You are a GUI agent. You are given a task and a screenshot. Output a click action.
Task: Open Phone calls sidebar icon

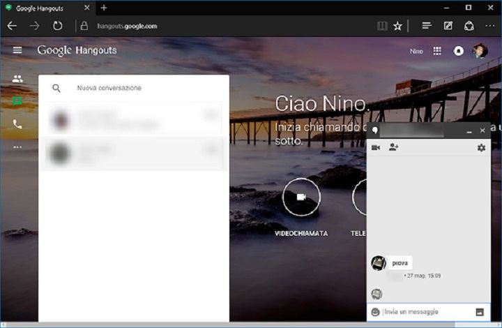point(17,124)
